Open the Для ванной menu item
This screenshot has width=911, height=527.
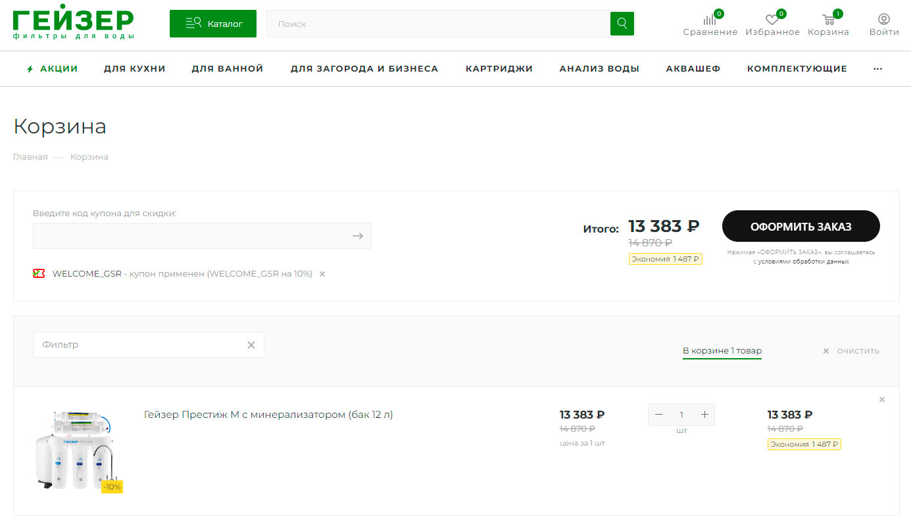tap(228, 68)
